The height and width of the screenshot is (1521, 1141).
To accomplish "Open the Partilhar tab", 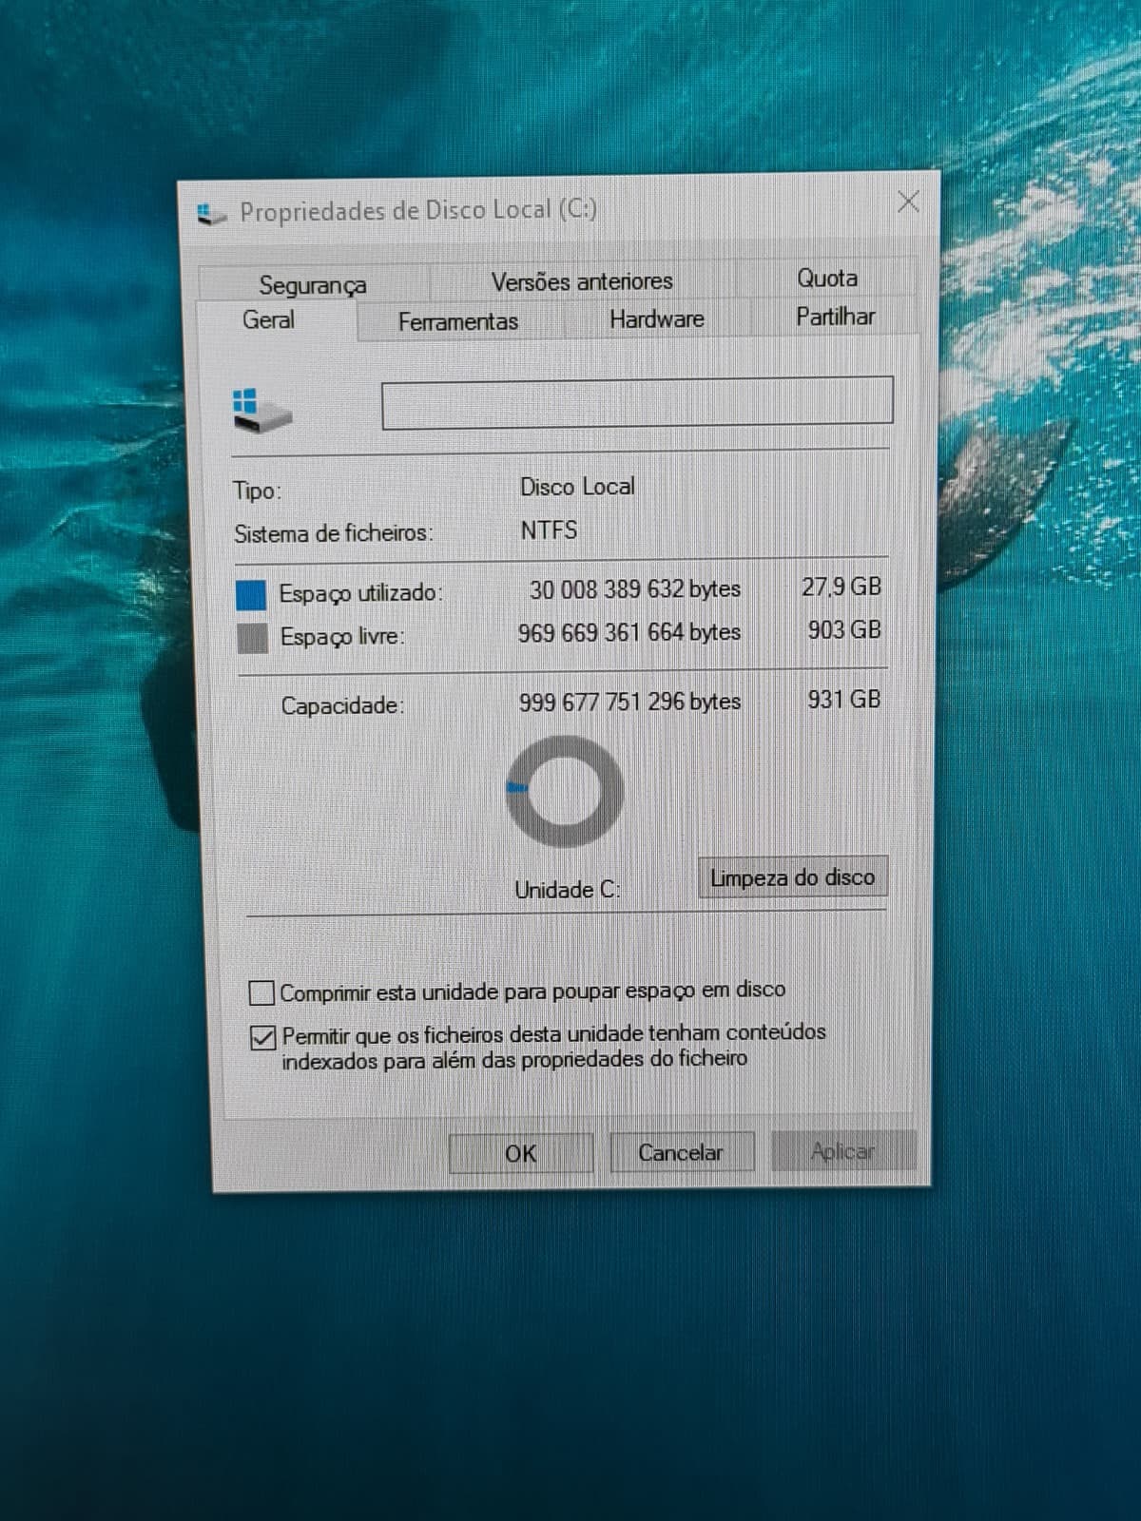I will click(836, 316).
